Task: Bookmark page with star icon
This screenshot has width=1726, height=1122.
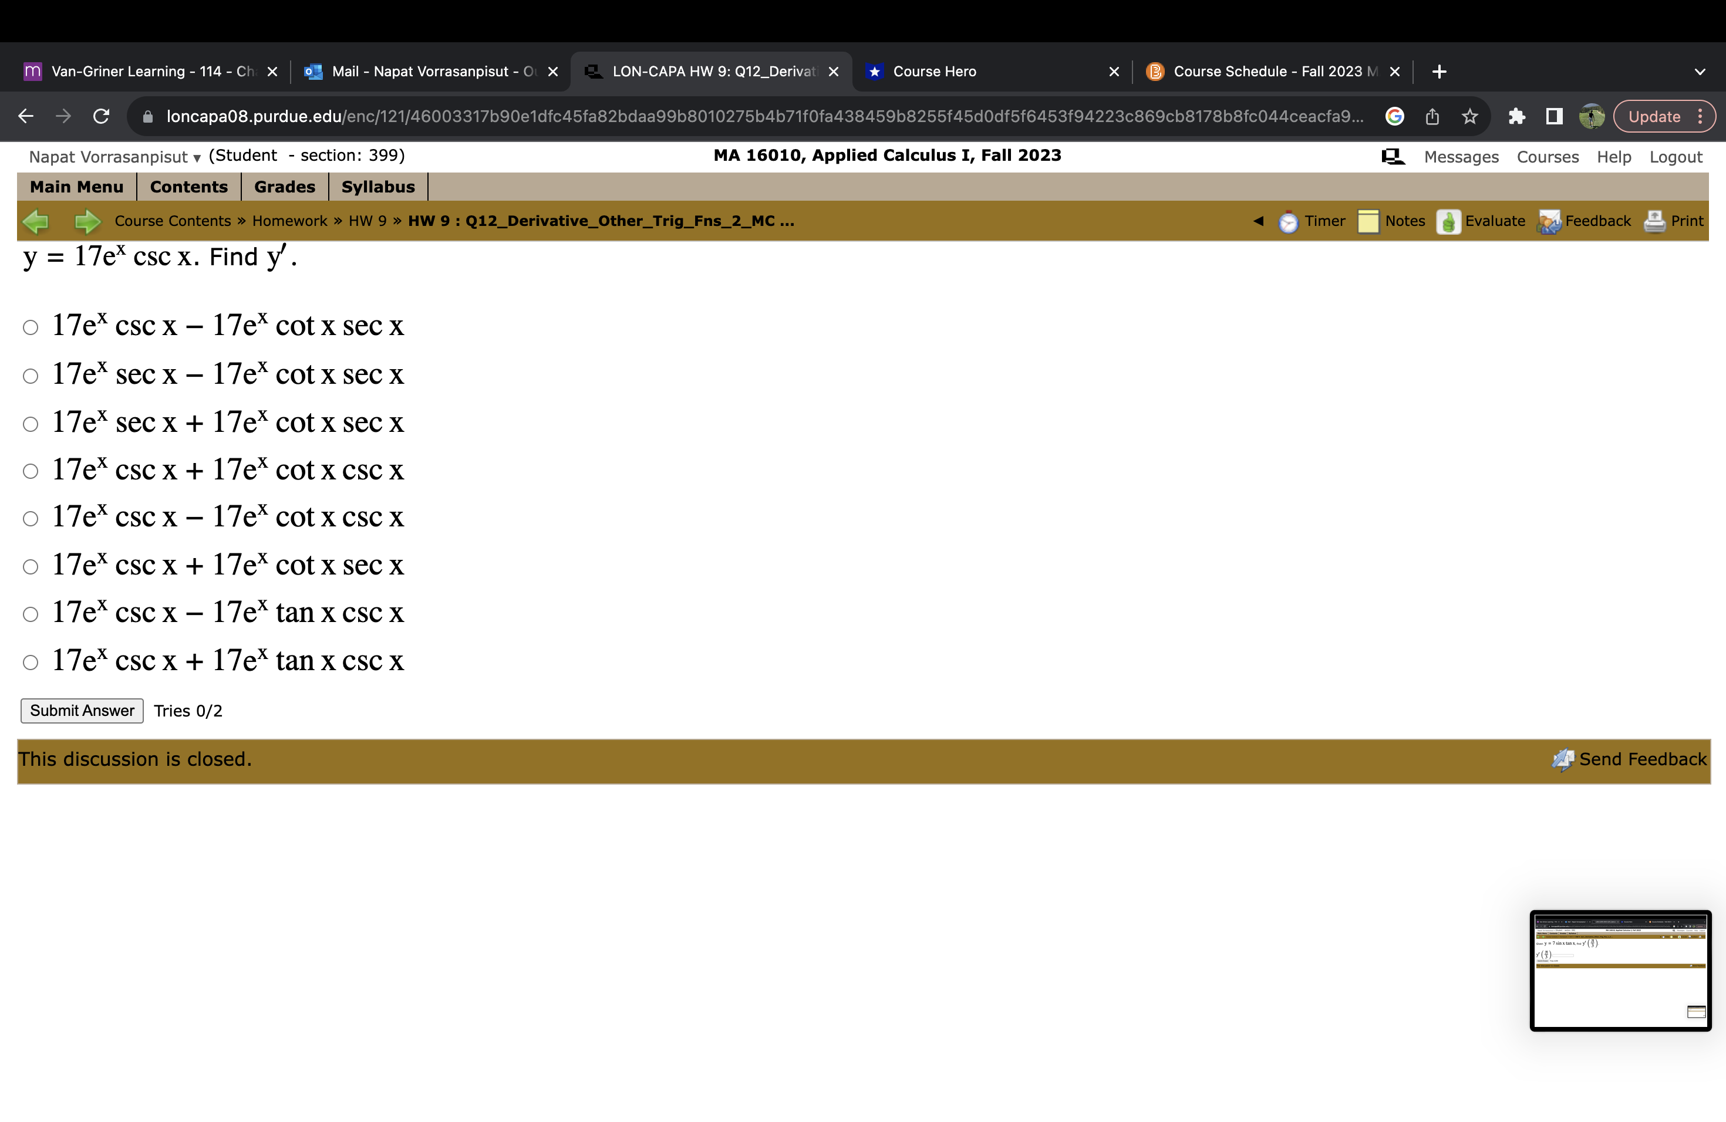Action: point(1469,117)
